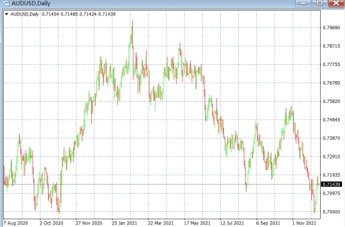Click price level 0.73870 on scale
The width and height of the screenshot is (345, 227).
pyautogui.click(x=331, y=138)
